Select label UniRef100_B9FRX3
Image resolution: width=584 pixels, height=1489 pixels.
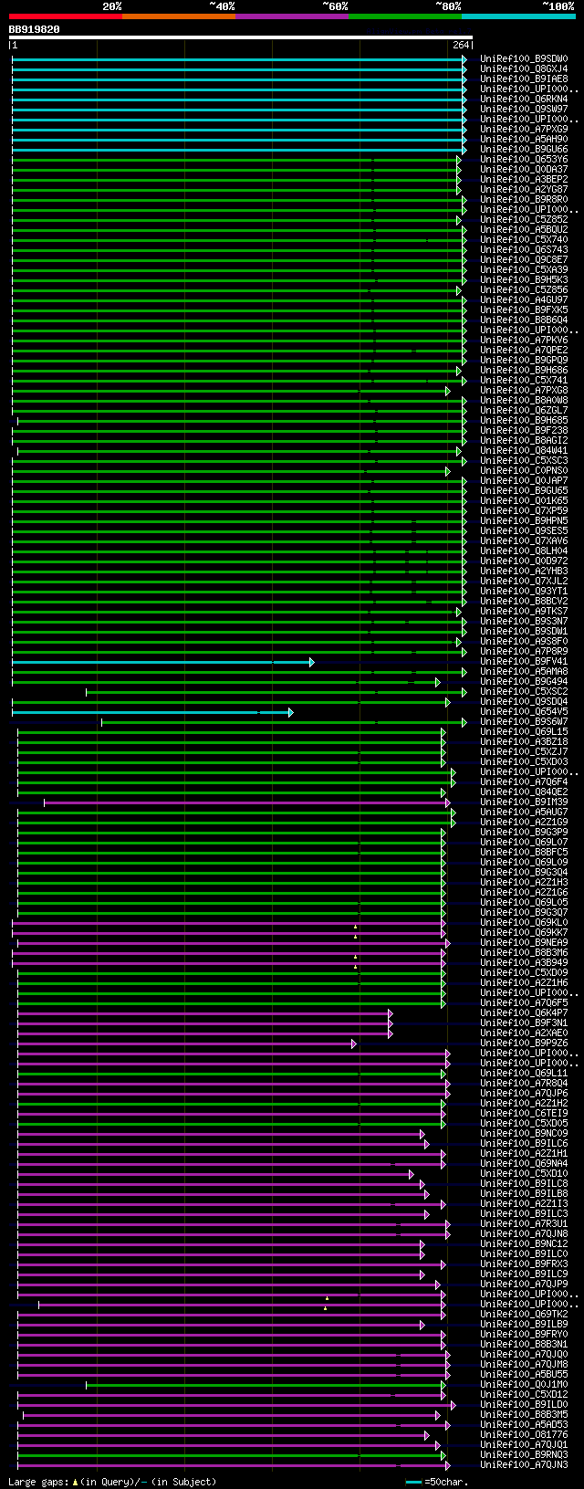(524, 1264)
